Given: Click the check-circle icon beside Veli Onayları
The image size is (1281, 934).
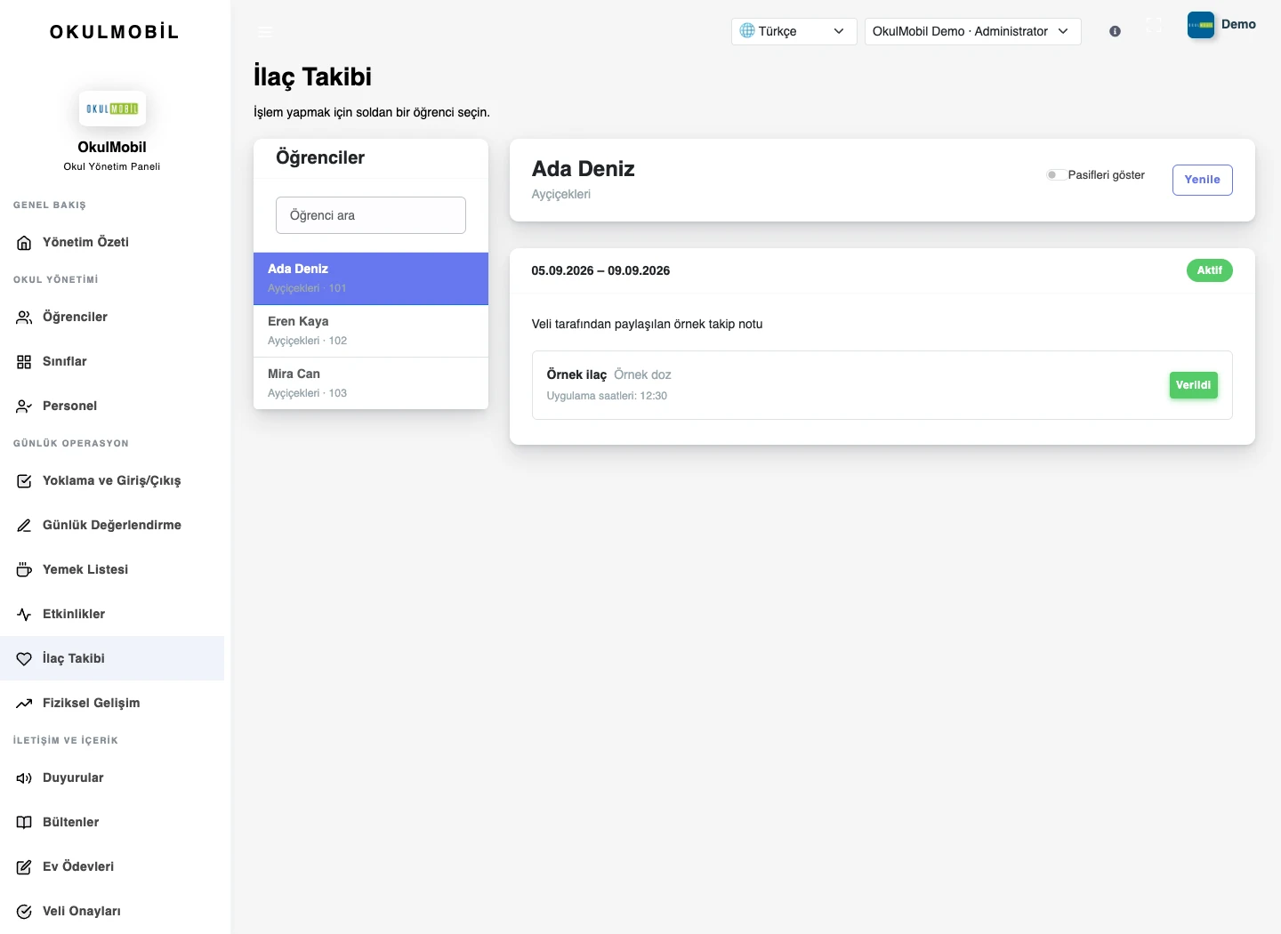Looking at the screenshot, I should click(24, 911).
